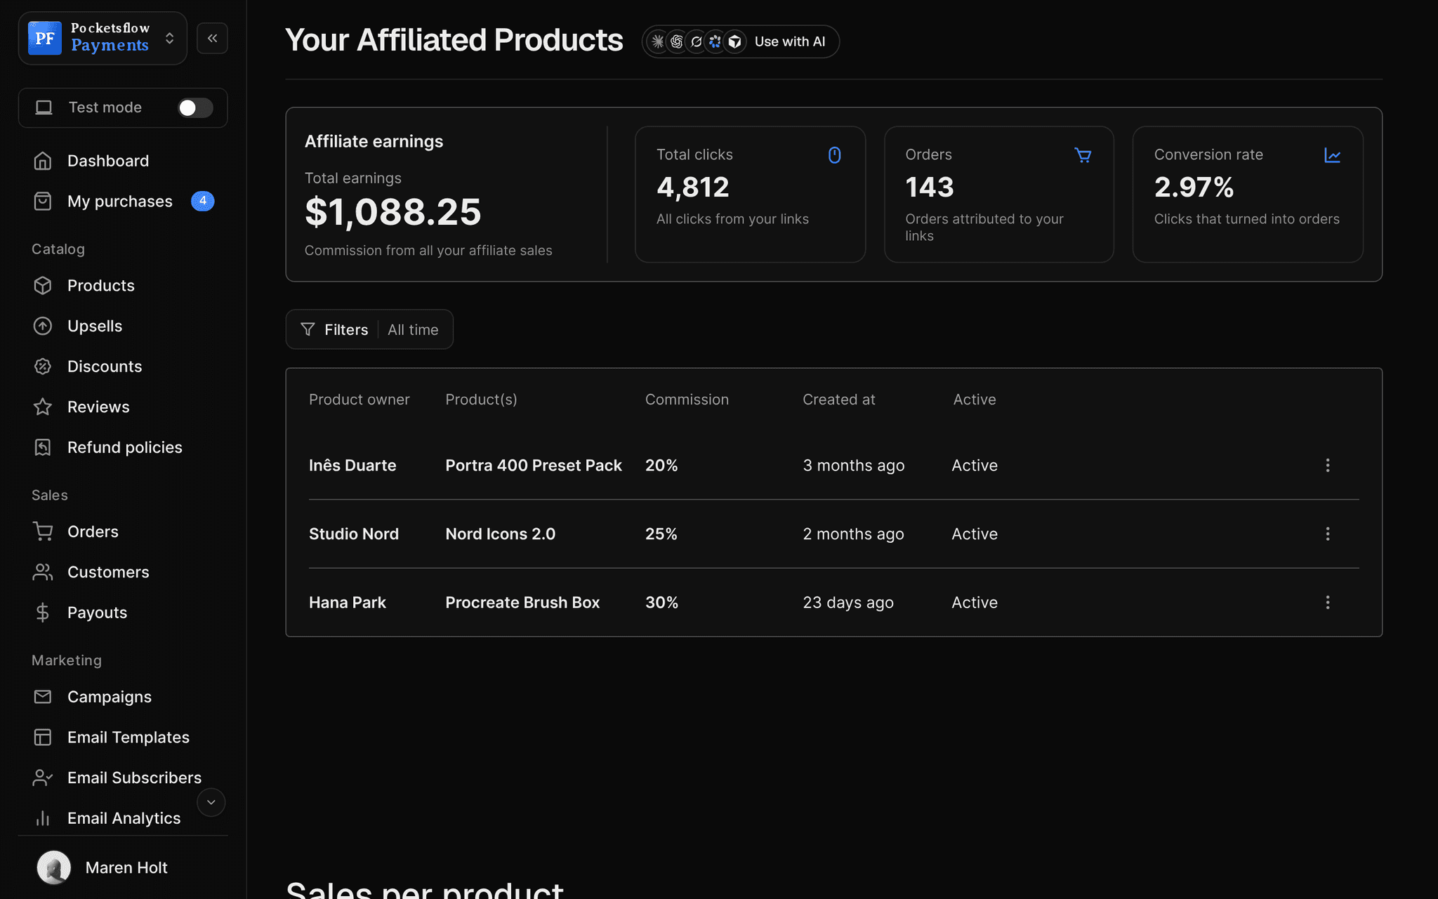The height and width of the screenshot is (899, 1438).
Task: Click the Email Templates layout icon
Action: point(43,737)
